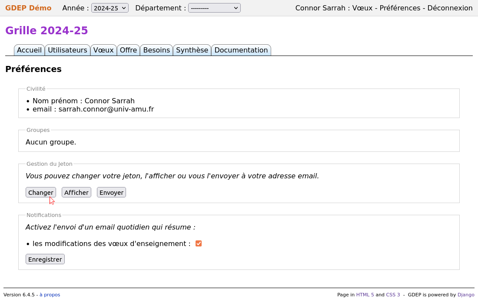478x302 pixels.
Task: Select the Offre tab
Action: [128, 50]
